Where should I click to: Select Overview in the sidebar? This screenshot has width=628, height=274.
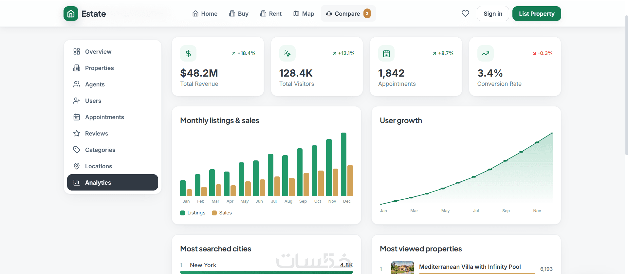[113, 51]
